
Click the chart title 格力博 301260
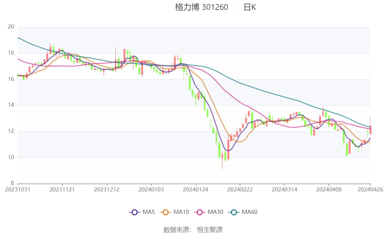(x=202, y=7)
